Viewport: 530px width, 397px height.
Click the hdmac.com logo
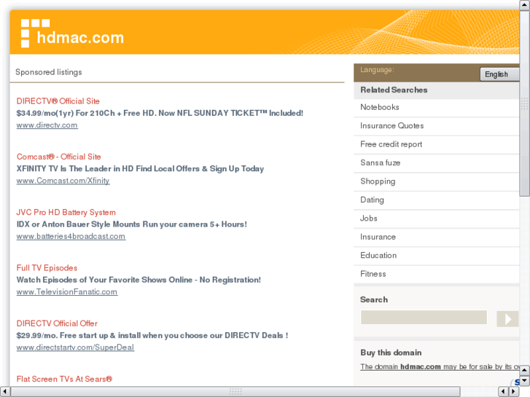point(72,34)
